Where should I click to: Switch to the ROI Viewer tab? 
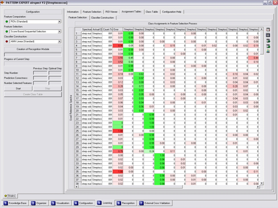point(111,11)
